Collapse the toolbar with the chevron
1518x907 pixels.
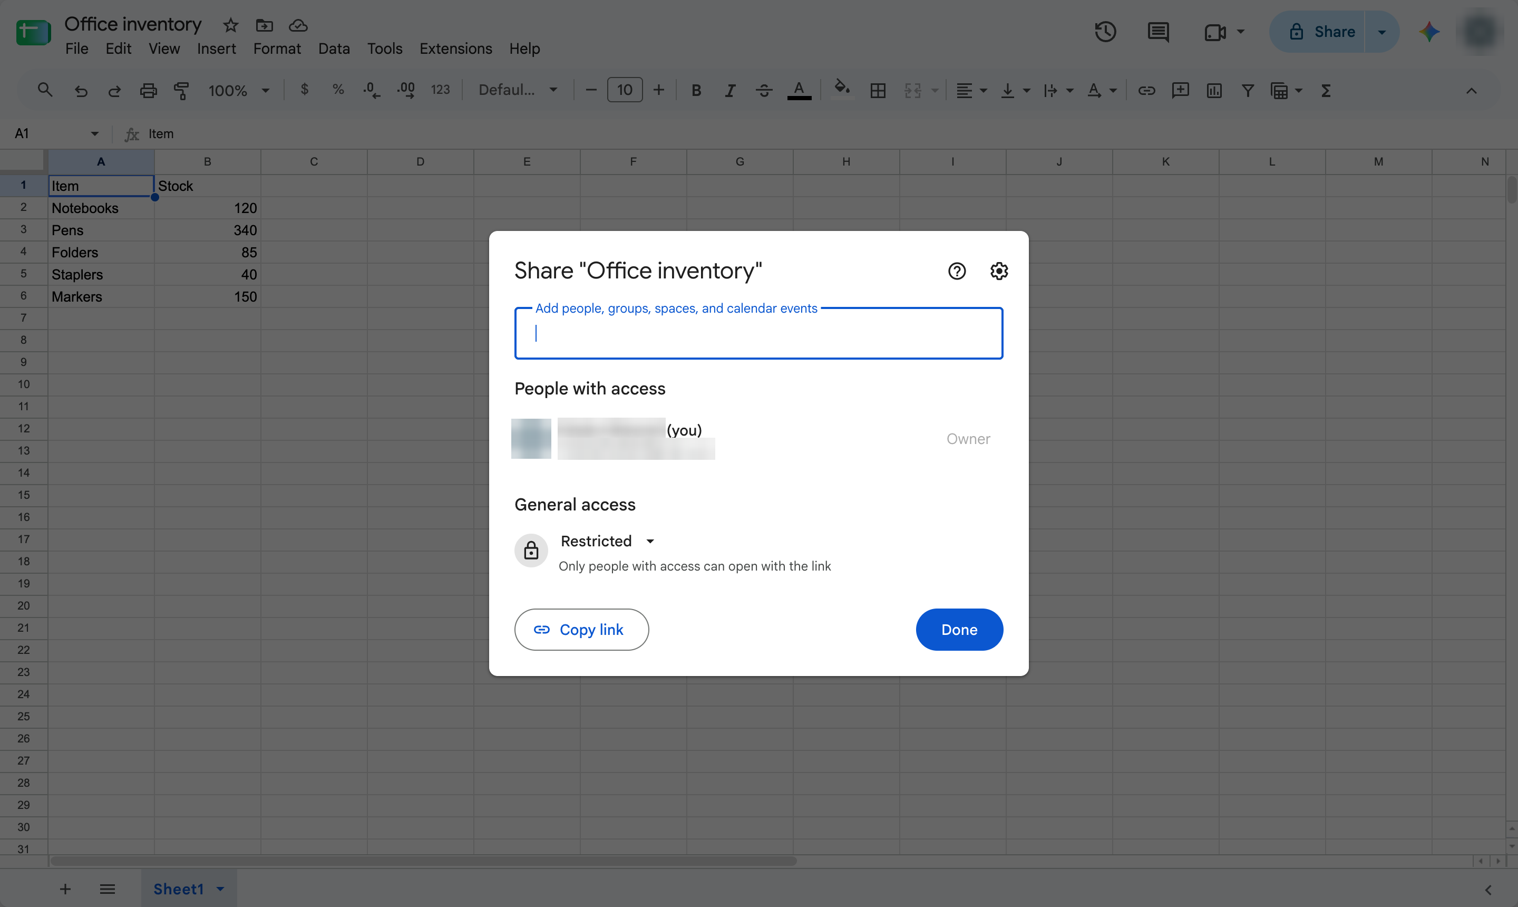click(x=1471, y=91)
